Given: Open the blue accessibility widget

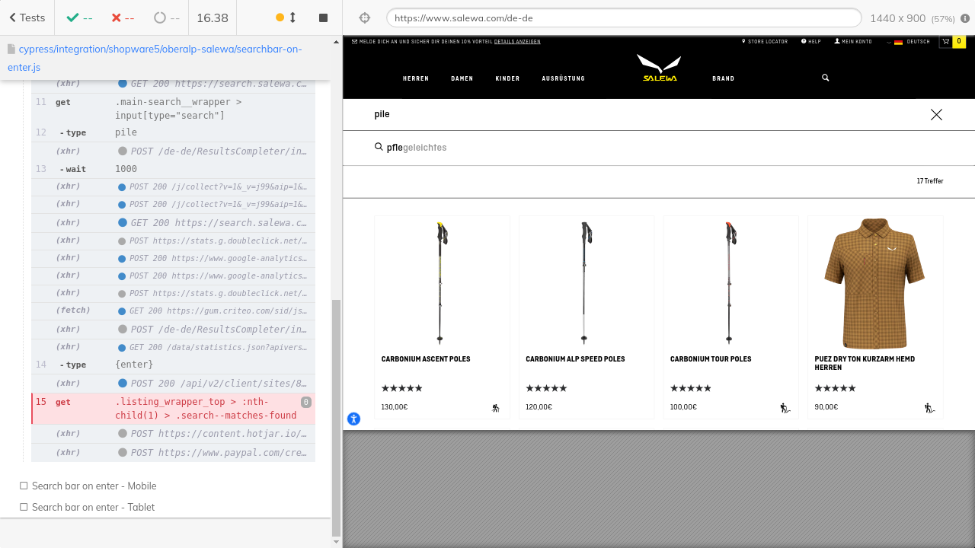Looking at the screenshot, I should [x=353, y=419].
